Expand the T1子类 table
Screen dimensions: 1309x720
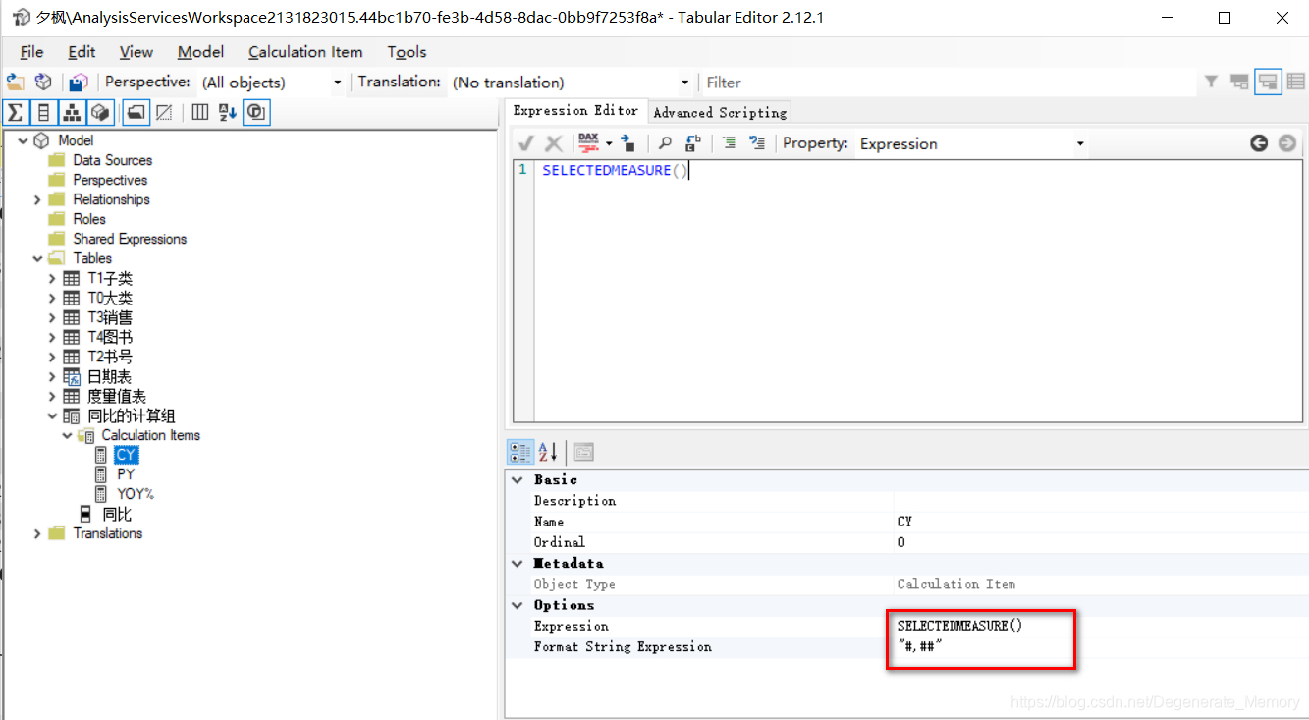(52, 278)
